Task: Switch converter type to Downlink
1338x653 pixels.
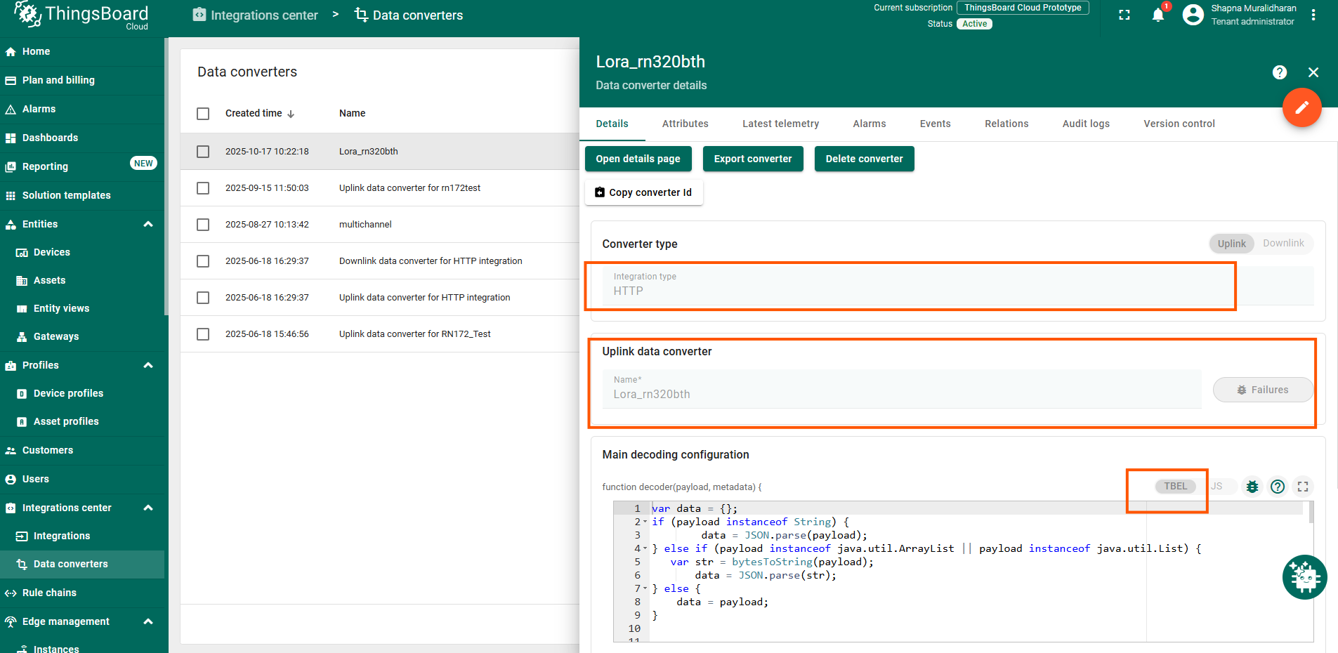Action: coord(1283,244)
